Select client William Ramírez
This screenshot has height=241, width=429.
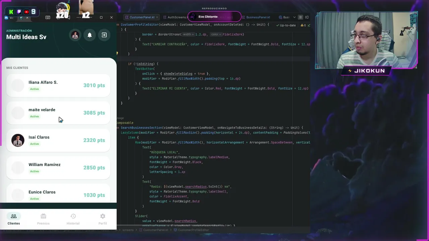(58, 168)
